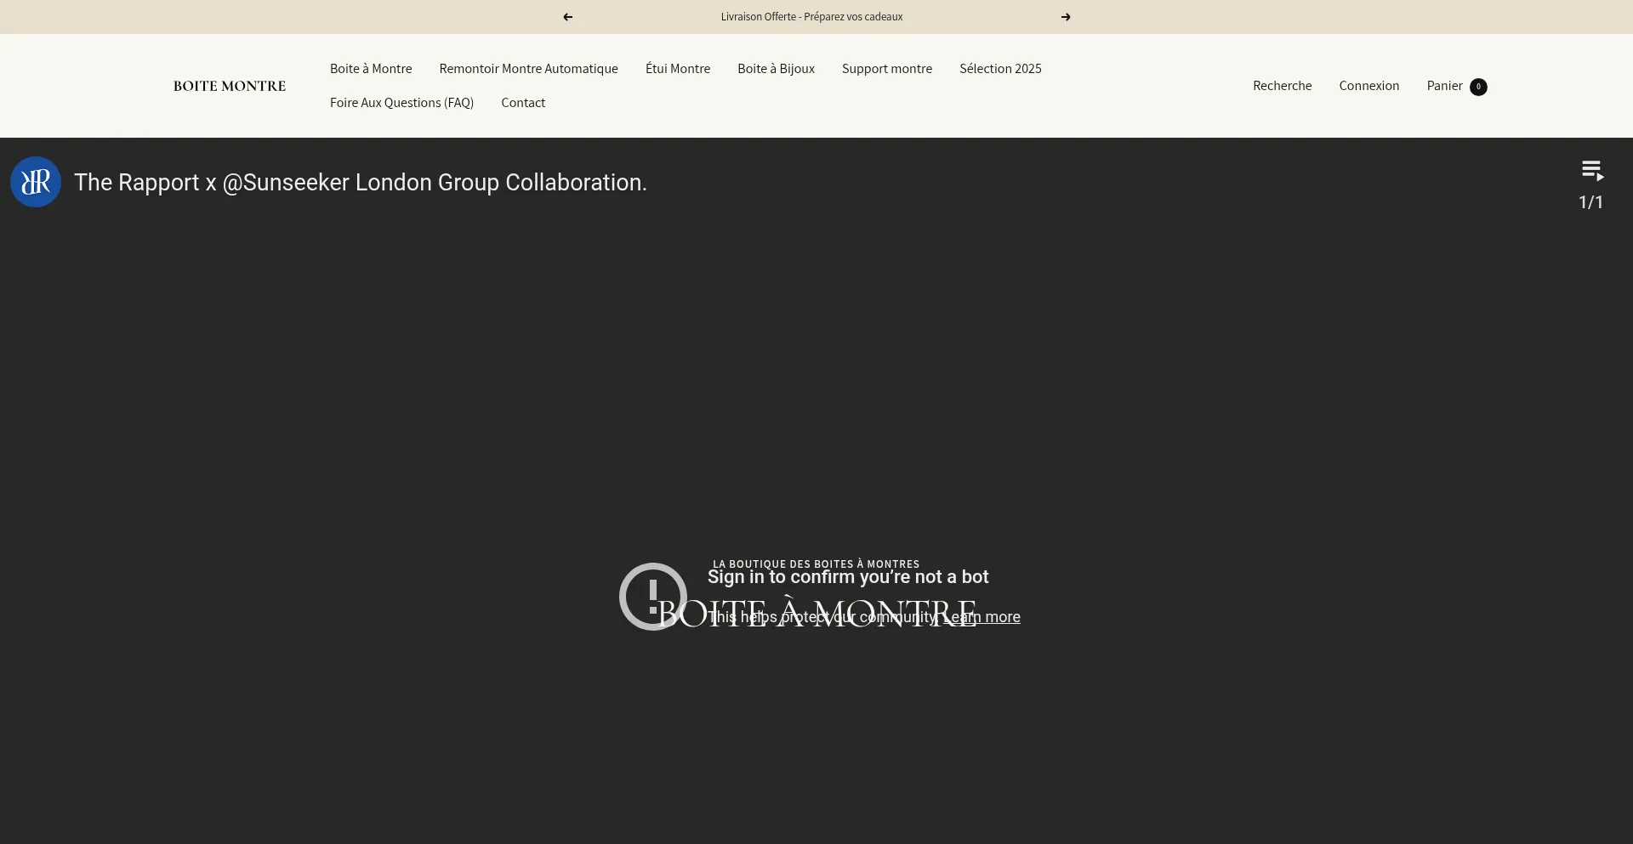This screenshot has width=1633, height=844.
Task: Click the exclamation error icon in video
Action: pos(652,597)
